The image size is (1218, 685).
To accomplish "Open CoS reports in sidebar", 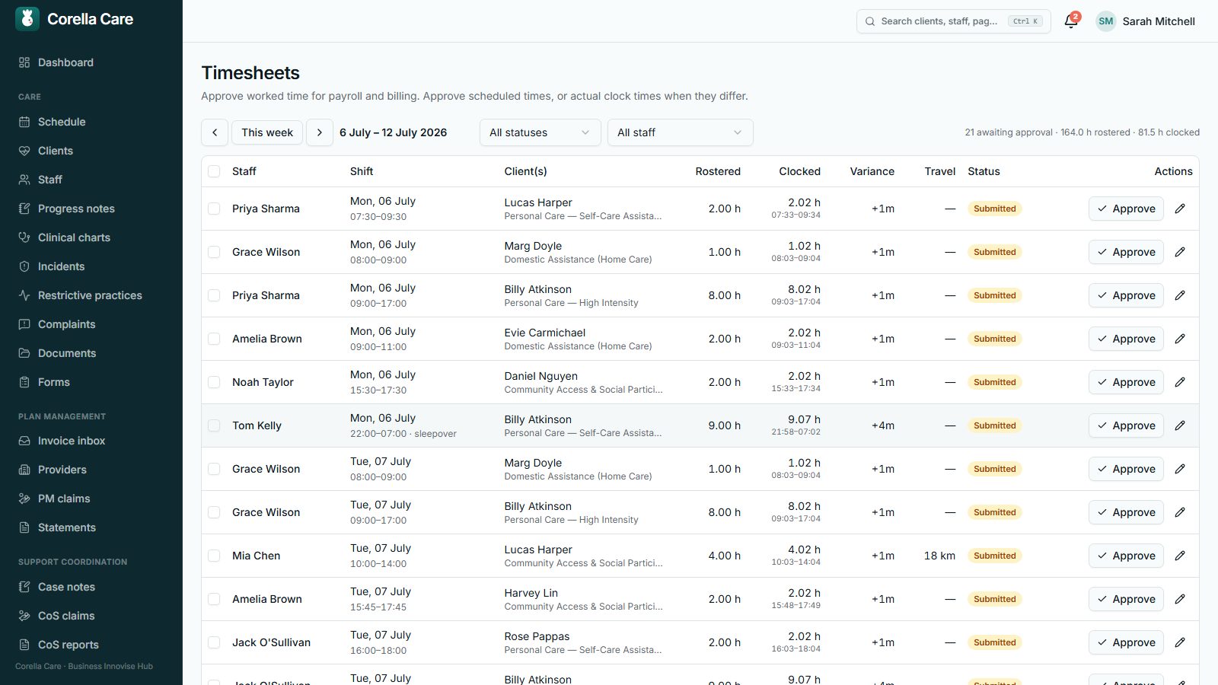I will (91, 645).
